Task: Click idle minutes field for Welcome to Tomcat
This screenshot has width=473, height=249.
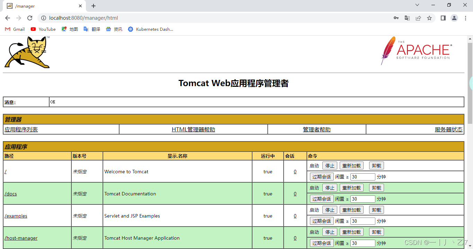Action: [x=363, y=177]
